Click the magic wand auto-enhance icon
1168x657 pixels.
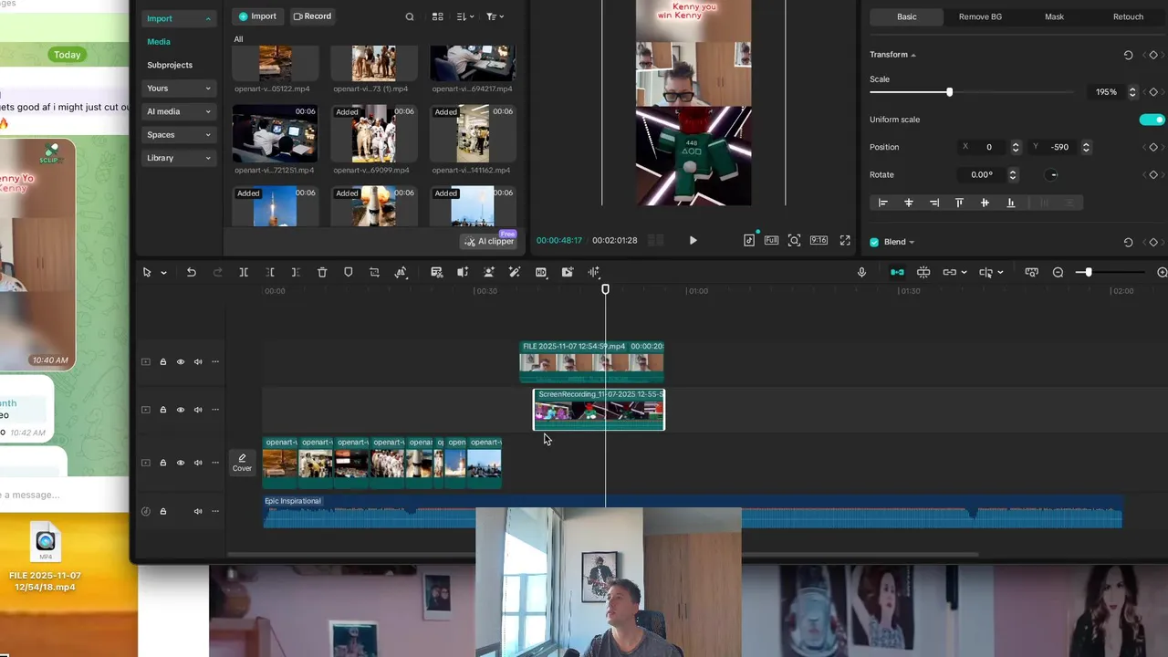(515, 272)
